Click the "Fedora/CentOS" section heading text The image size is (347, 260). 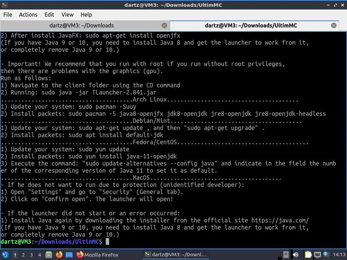[155, 142]
